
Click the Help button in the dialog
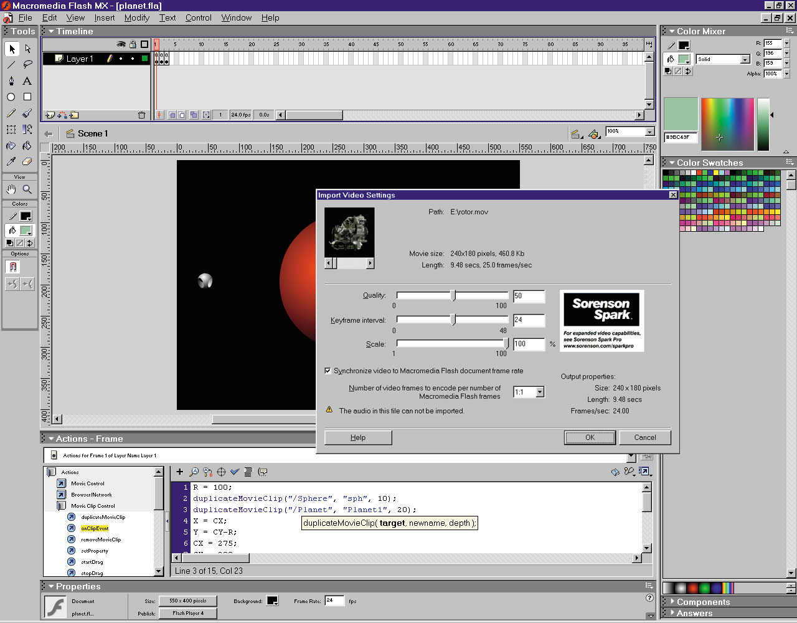click(x=358, y=437)
